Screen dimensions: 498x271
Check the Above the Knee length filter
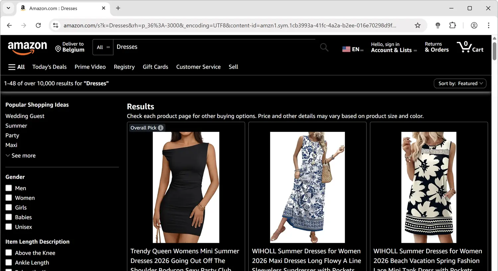(9, 253)
